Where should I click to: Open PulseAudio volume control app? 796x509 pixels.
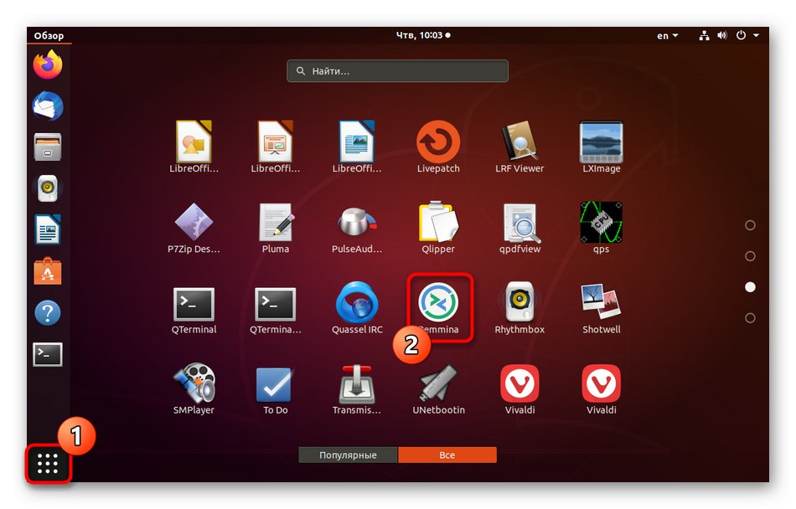click(x=357, y=228)
